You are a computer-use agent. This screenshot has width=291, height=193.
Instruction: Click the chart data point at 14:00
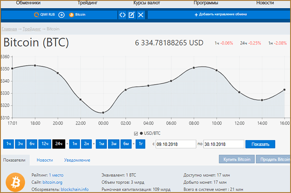click(262, 100)
